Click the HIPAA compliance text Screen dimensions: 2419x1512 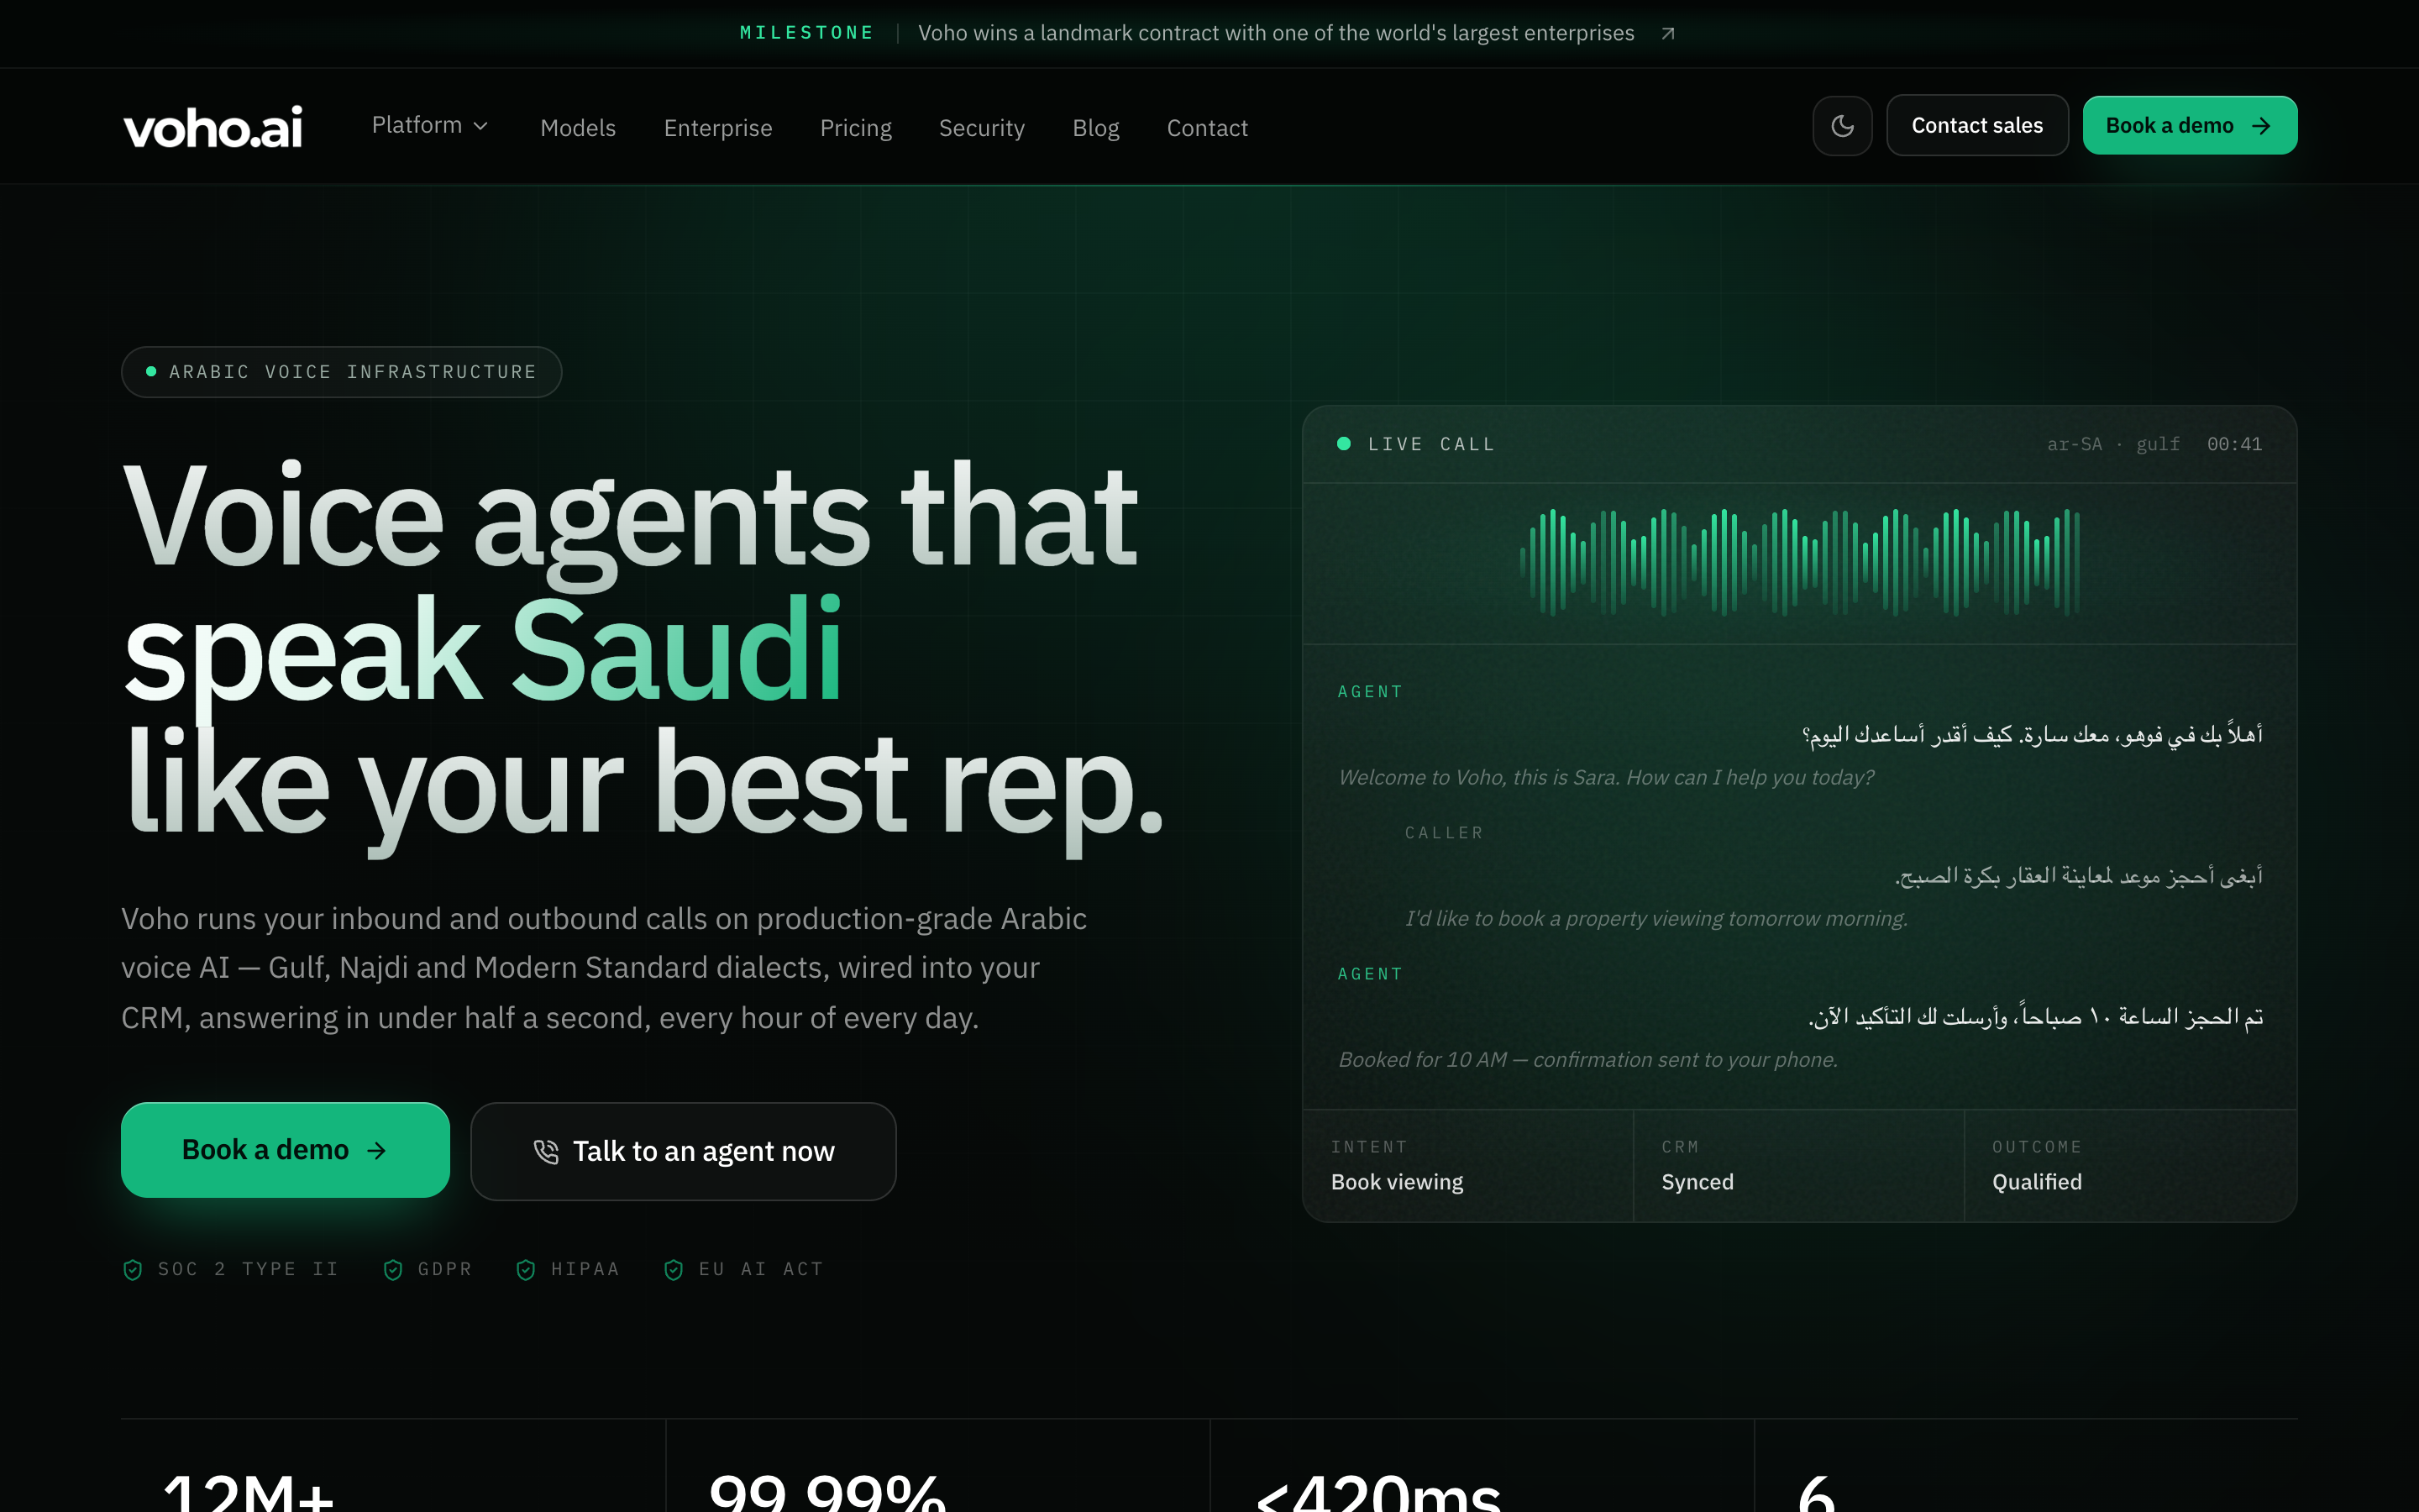585,1269
